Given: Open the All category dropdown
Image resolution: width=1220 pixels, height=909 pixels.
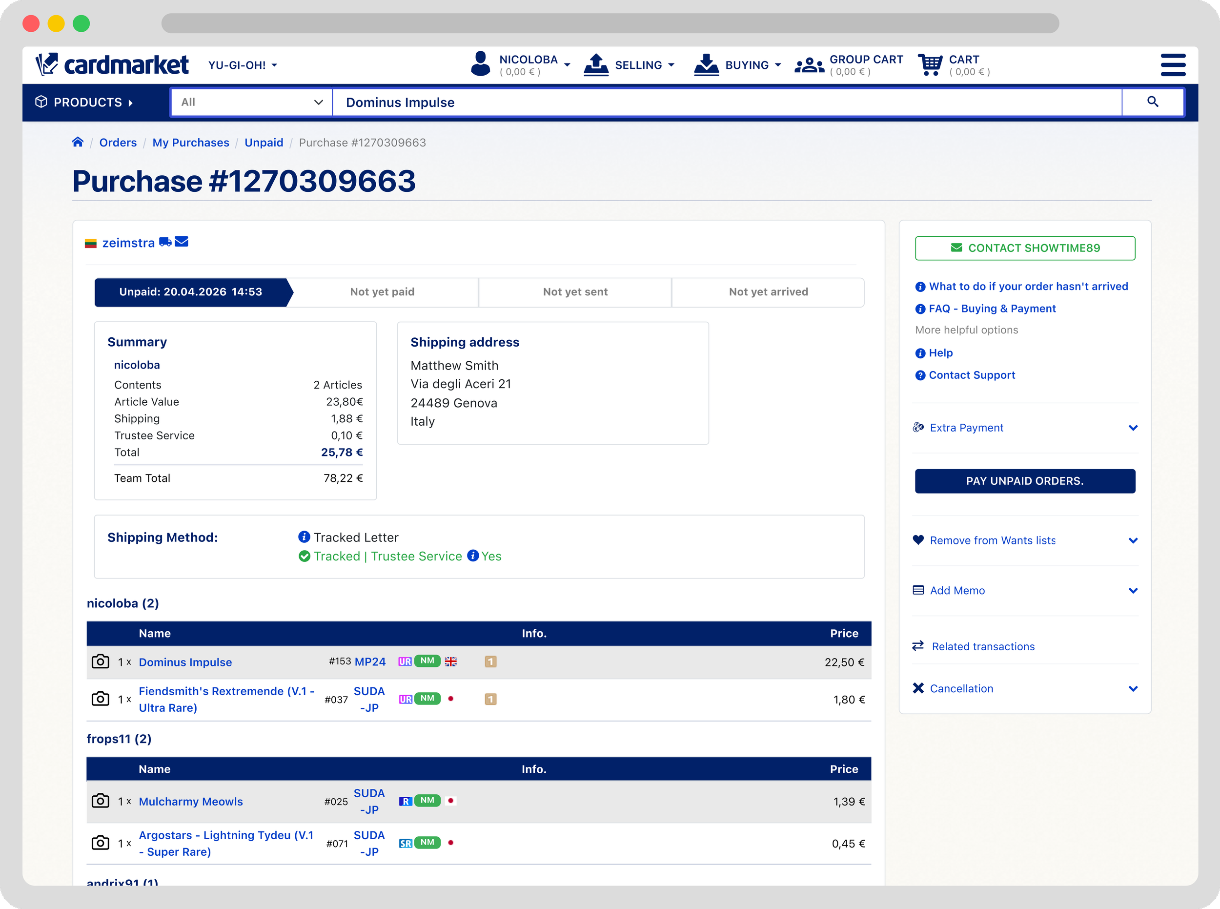Looking at the screenshot, I should (251, 103).
